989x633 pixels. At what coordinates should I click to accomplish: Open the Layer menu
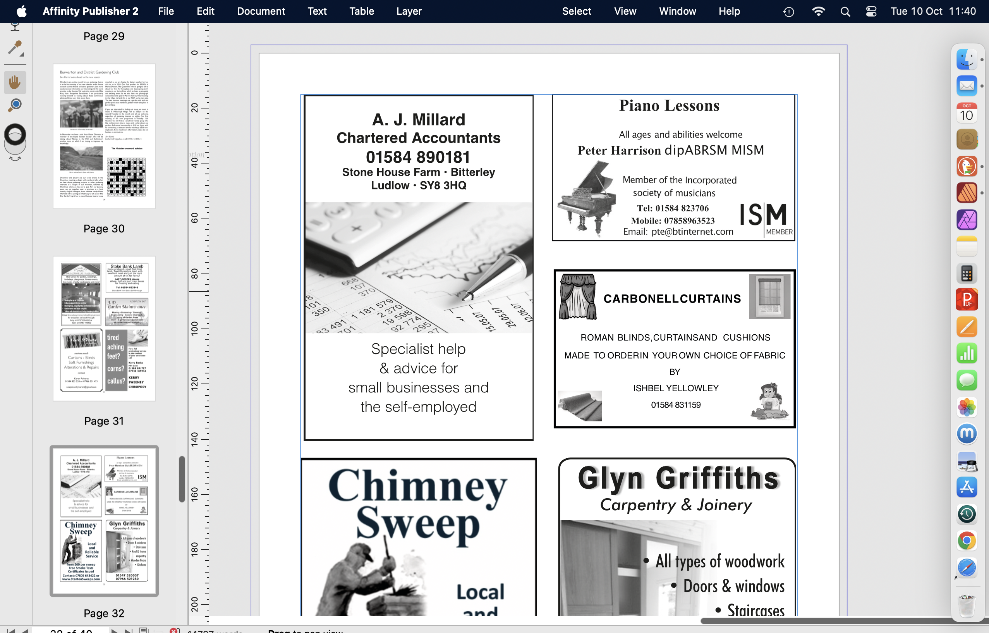409,11
